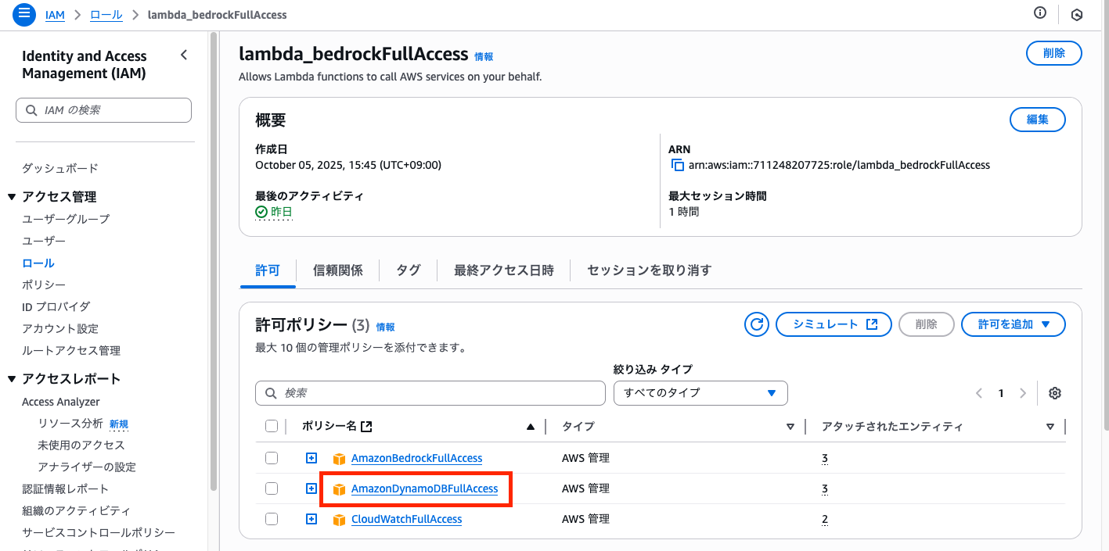The height and width of the screenshot is (551, 1109).
Task: Open アカウント設定 in the sidebar
Action: tap(60, 328)
